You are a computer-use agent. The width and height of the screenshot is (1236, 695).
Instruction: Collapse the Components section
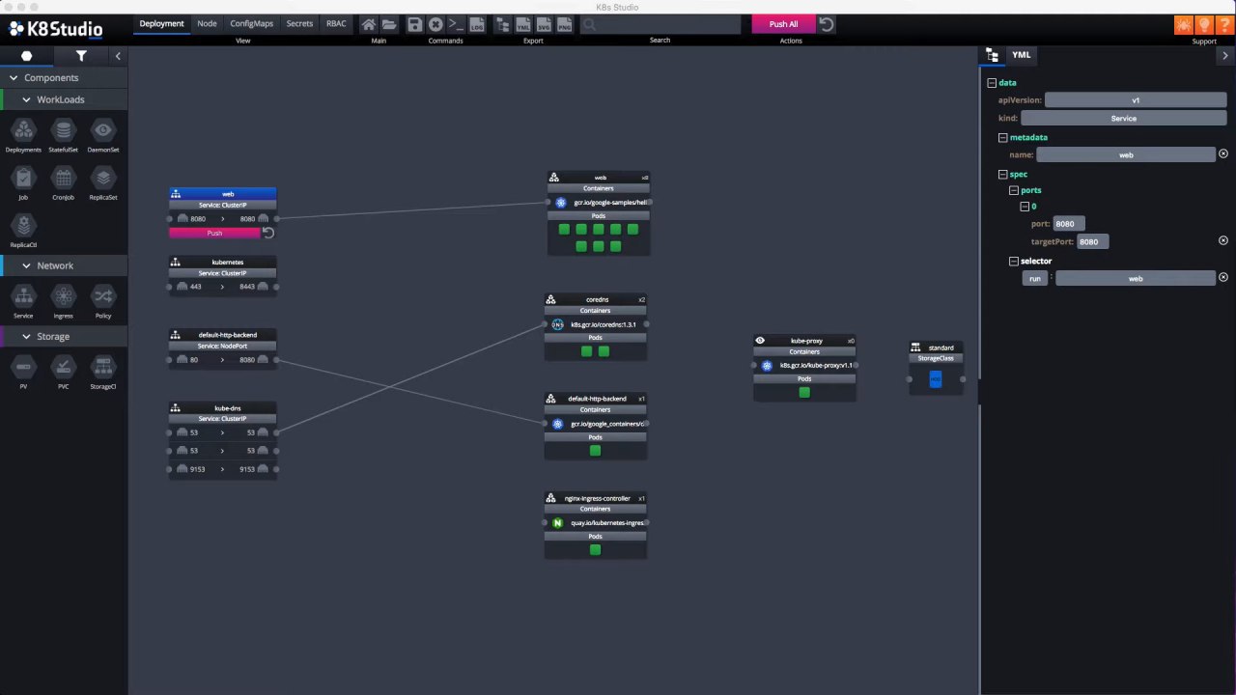point(14,78)
